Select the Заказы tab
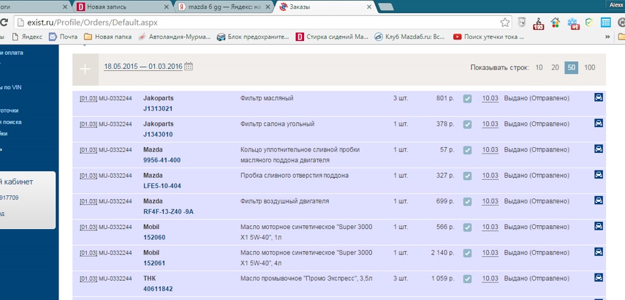Screen dimensions: 625x300 (325, 7)
